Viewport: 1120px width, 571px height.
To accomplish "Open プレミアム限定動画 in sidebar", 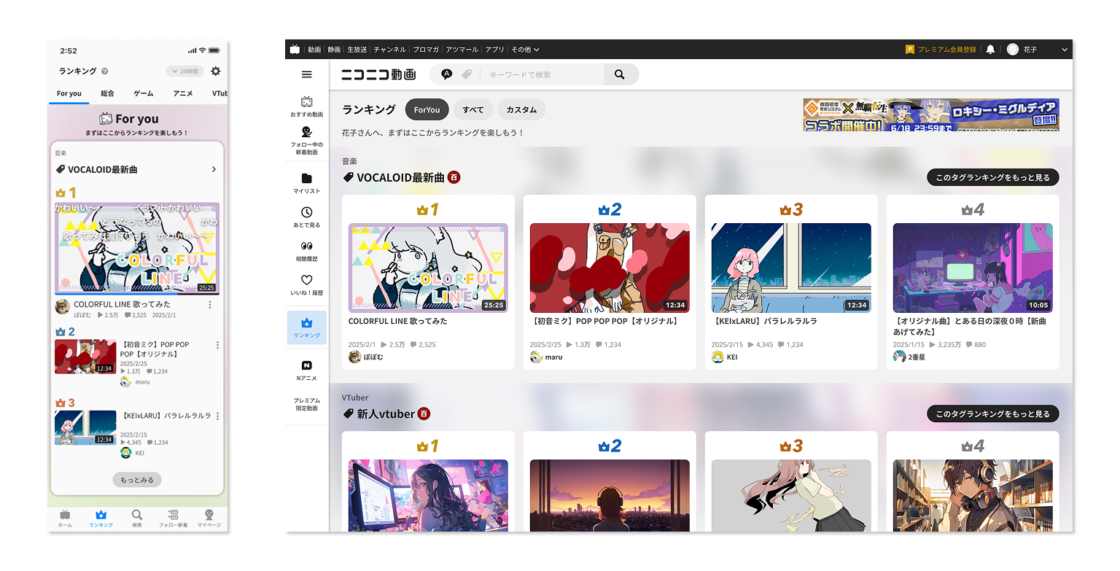I will (x=307, y=404).
